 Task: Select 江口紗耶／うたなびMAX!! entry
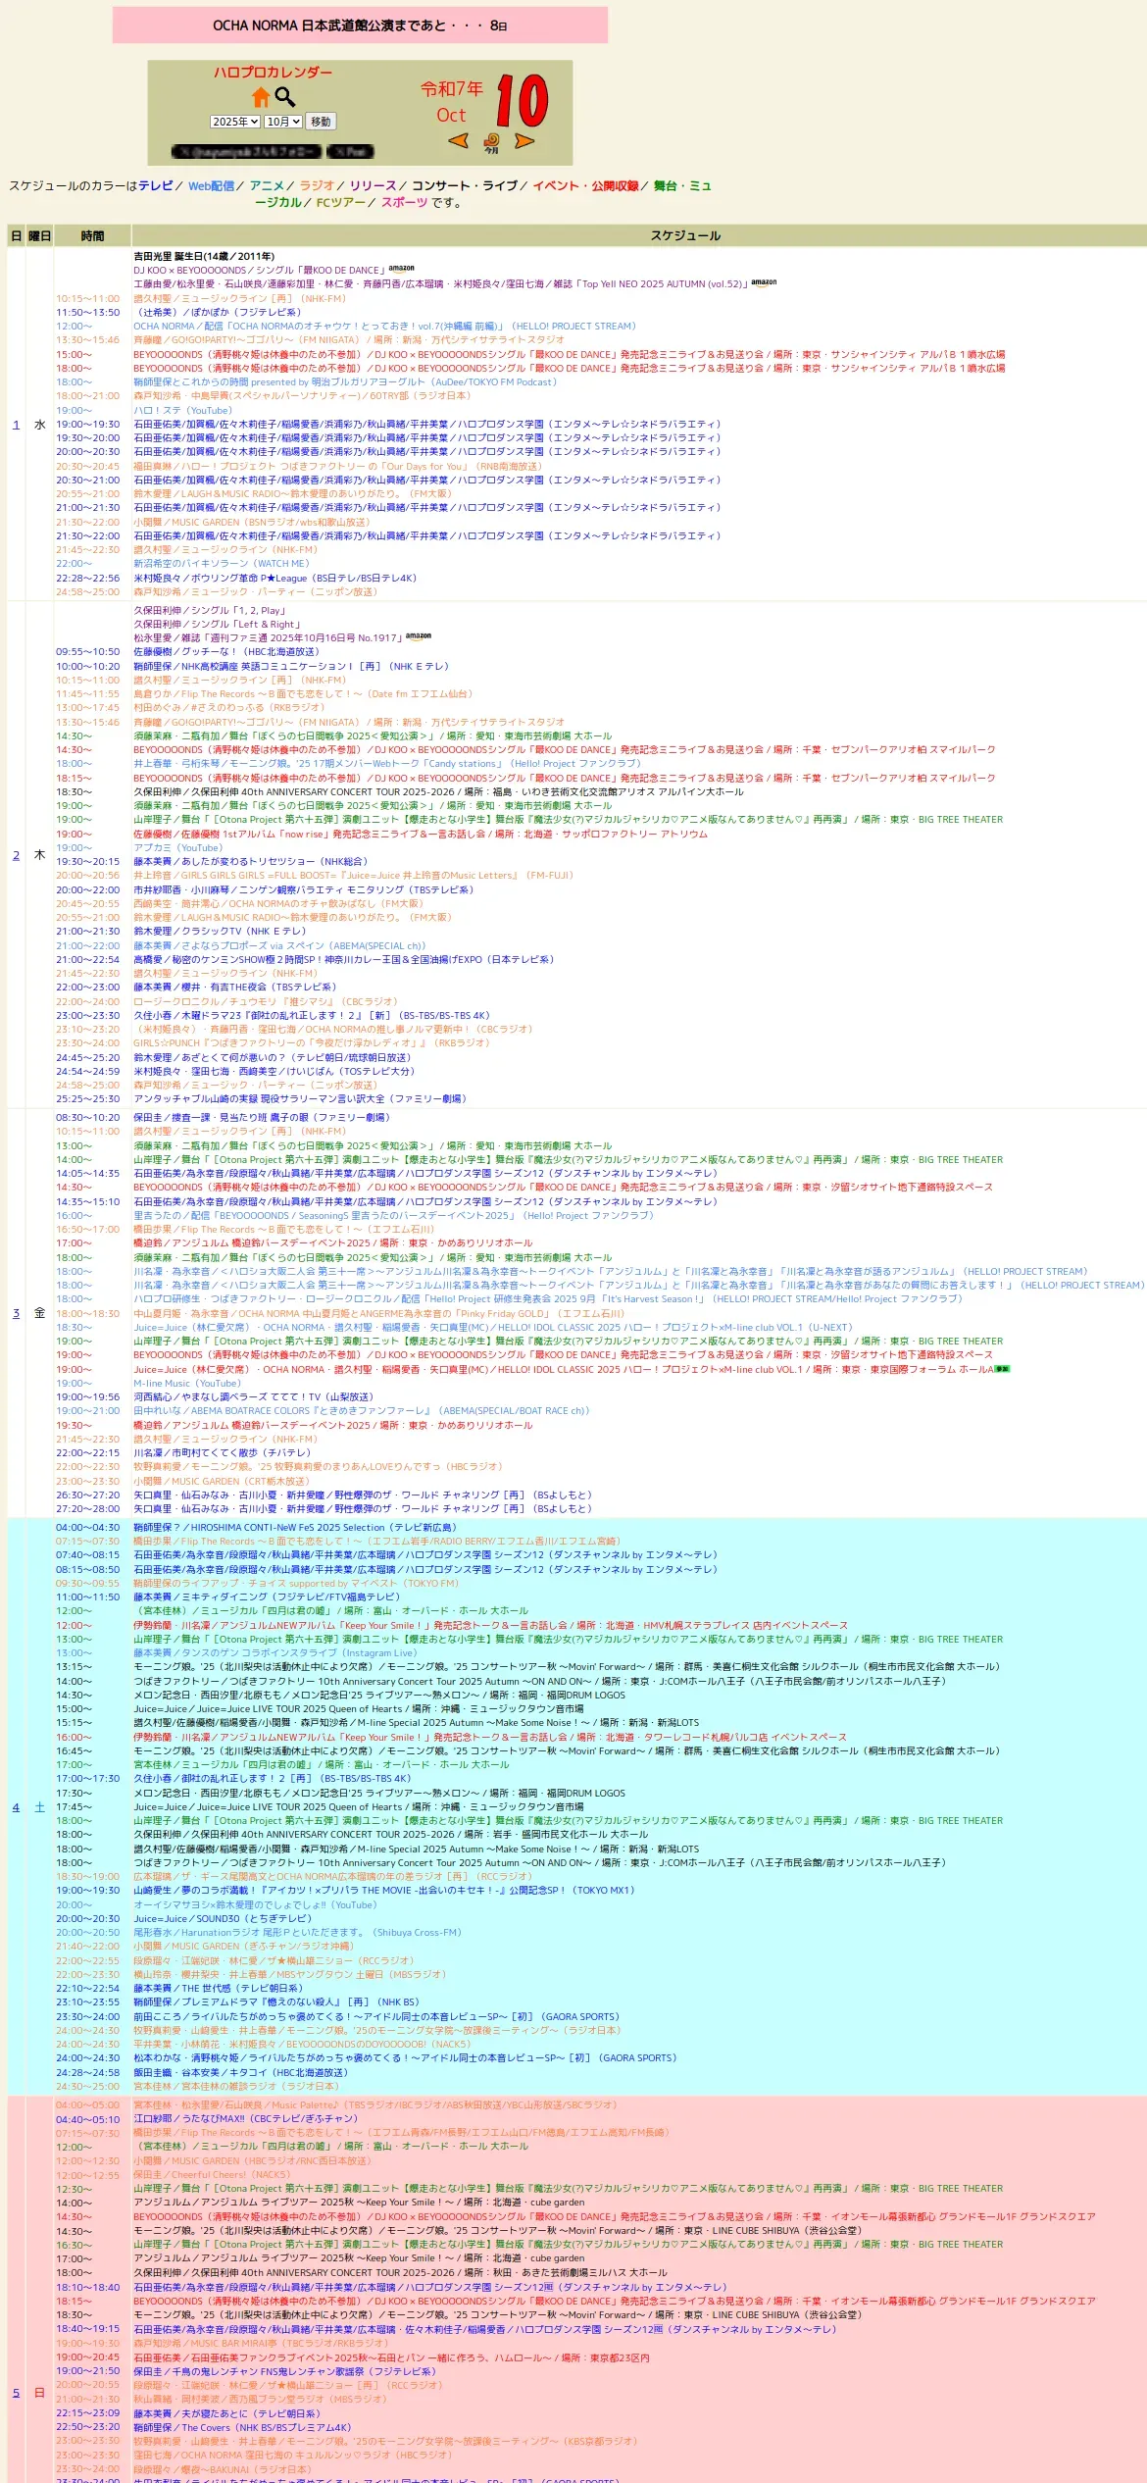pos(246,2119)
